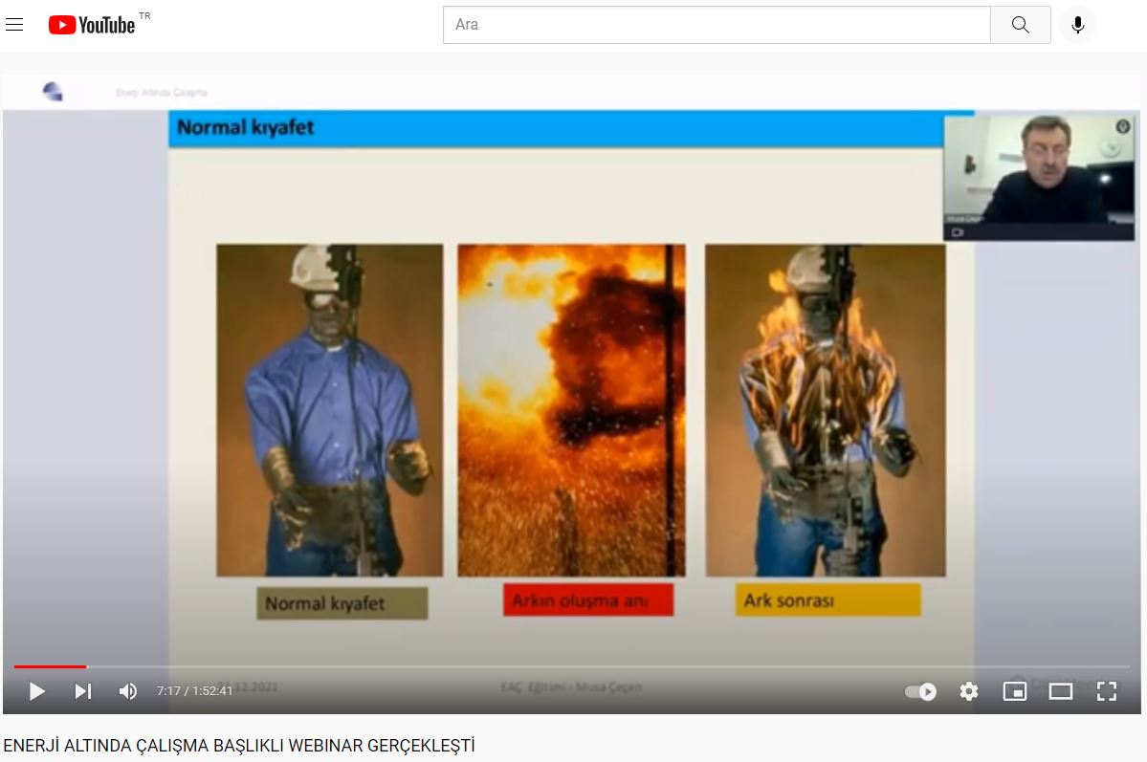Click the arc explosion photo

click(571, 410)
